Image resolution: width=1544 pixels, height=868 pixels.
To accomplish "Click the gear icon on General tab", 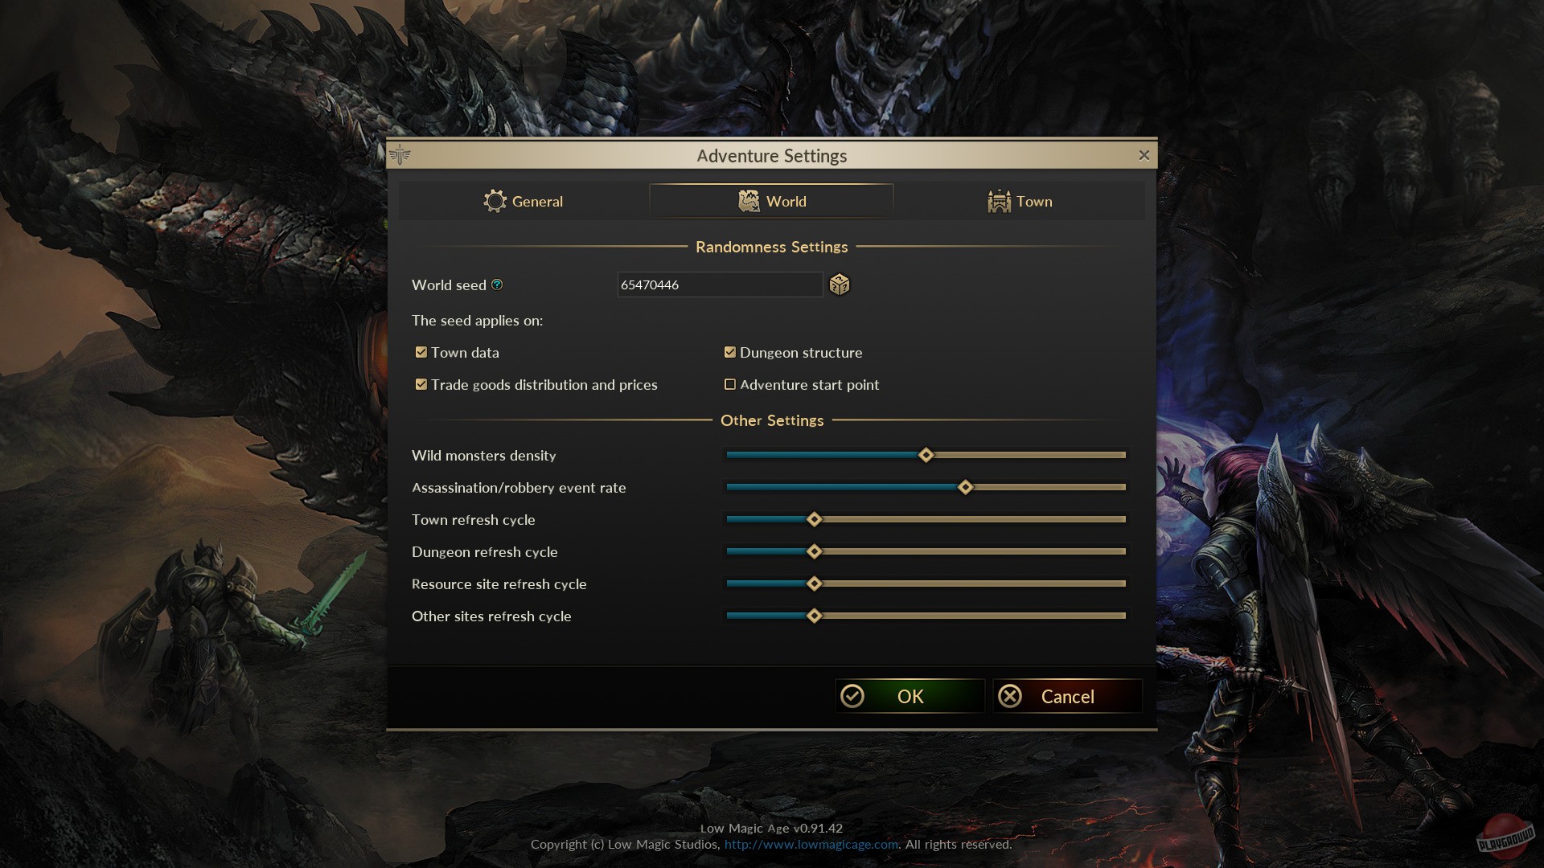I will [495, 201].
